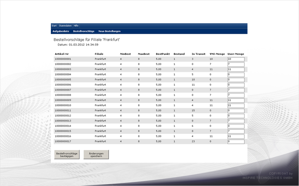The width and height of the screenshot is (299, 186).
Task: Click the Bestellvorschläge für Filiale 'Frankfurt' heading
Action: tap(87, 40)
